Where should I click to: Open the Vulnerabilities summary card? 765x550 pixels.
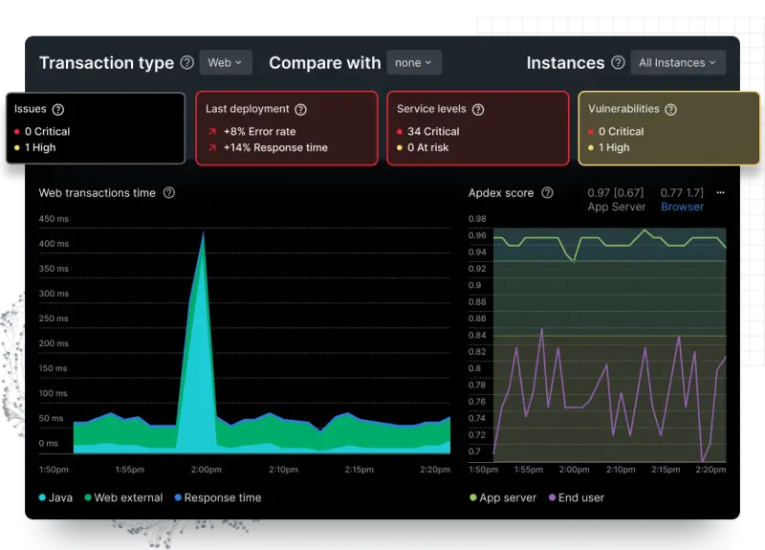[668, 128]
